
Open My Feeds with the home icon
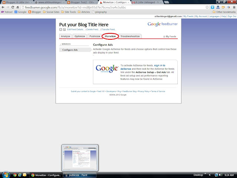pyautogui.click(x=170, y=36)
